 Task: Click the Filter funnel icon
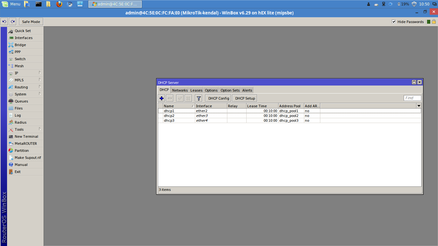click(198, 98)
